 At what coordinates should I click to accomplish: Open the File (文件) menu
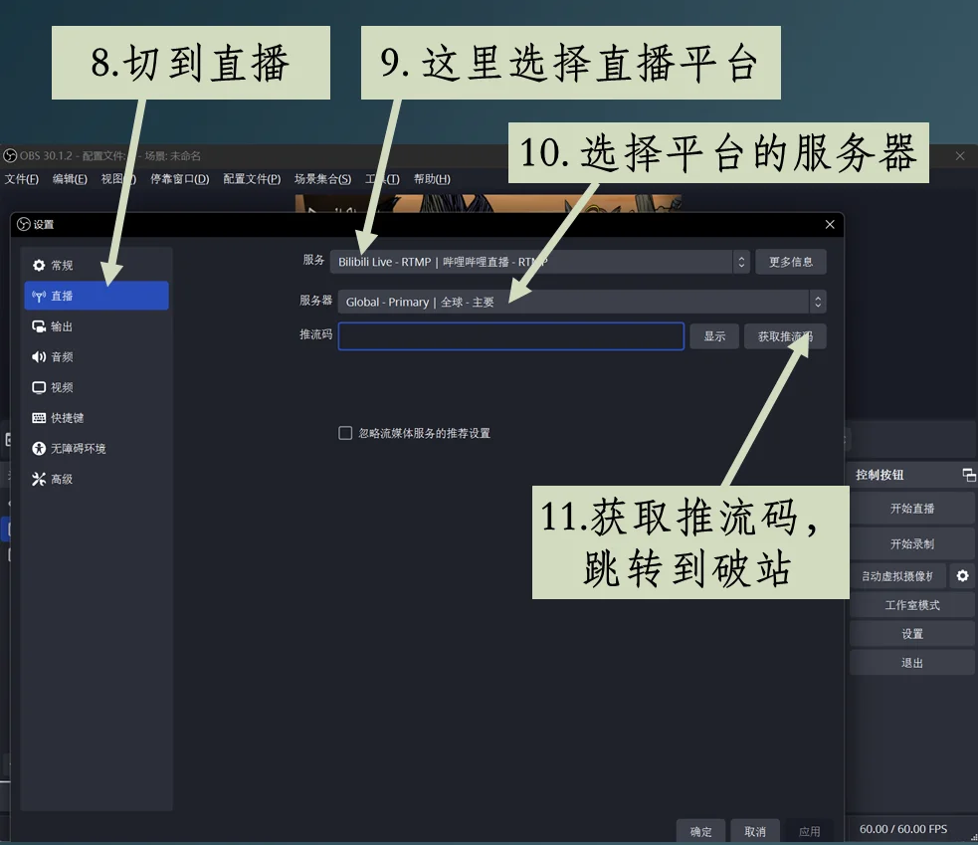coord(22,179)
